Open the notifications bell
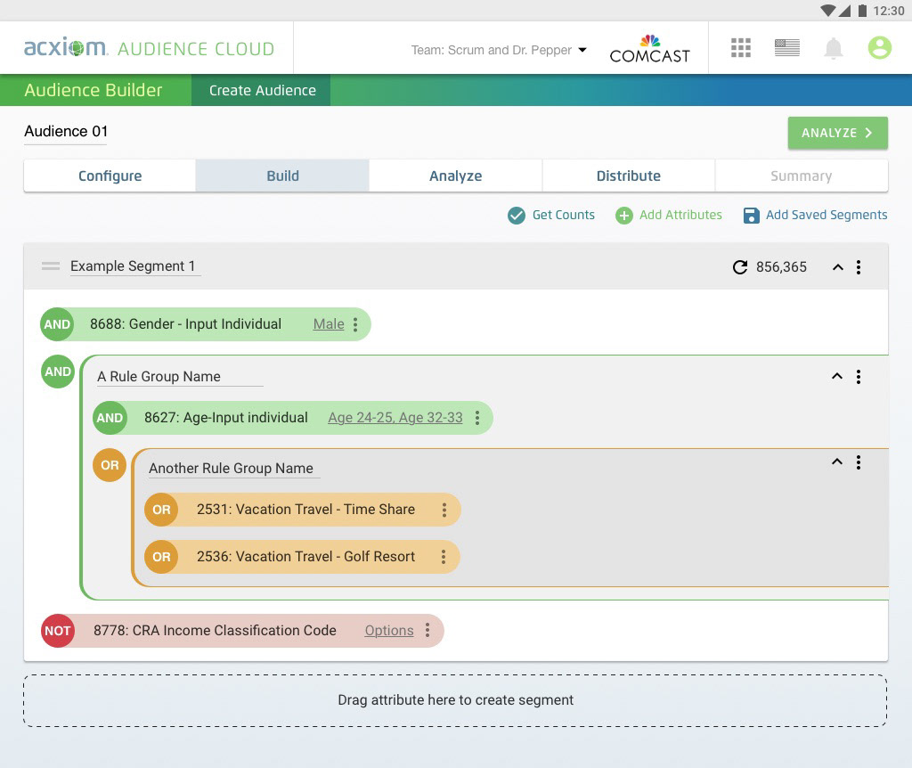Screen dimensions: 912x768 coord(833,48)
